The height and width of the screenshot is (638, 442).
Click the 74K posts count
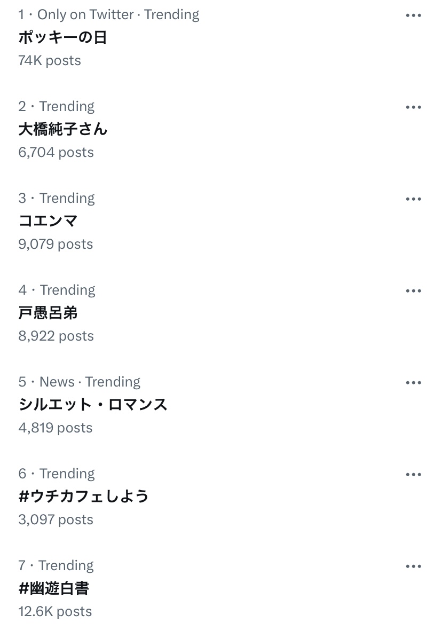(x=50, y=60)
